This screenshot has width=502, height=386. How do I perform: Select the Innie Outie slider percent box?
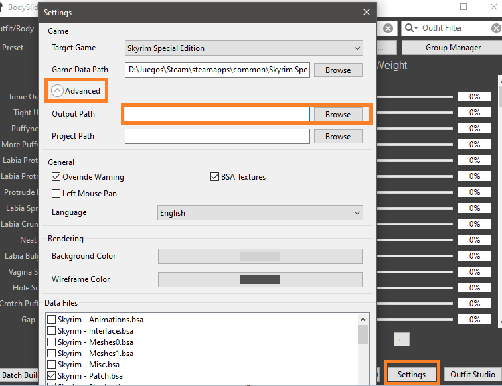475,97
